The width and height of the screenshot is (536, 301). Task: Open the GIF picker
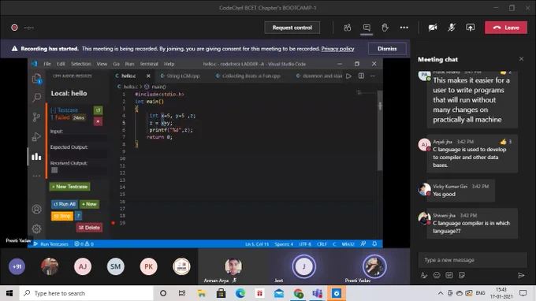pos(449,275)
